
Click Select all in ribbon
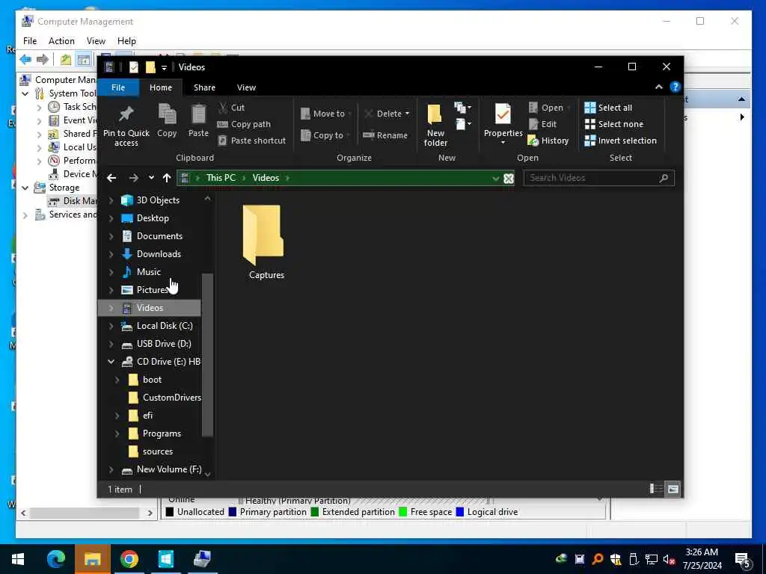(608, 108)
